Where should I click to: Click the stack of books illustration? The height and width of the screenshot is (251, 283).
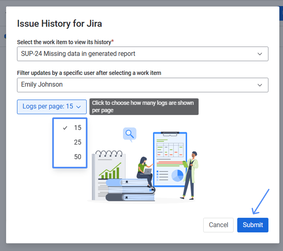pos(130,190)
